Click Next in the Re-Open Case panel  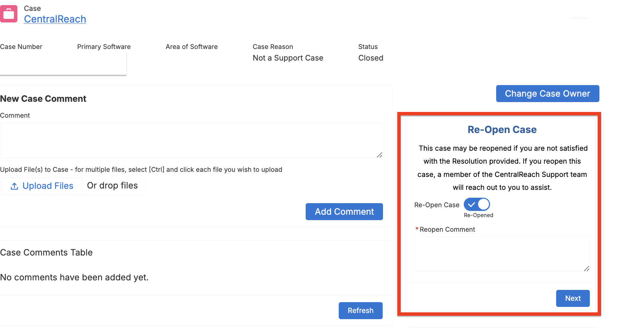(573, 298)
